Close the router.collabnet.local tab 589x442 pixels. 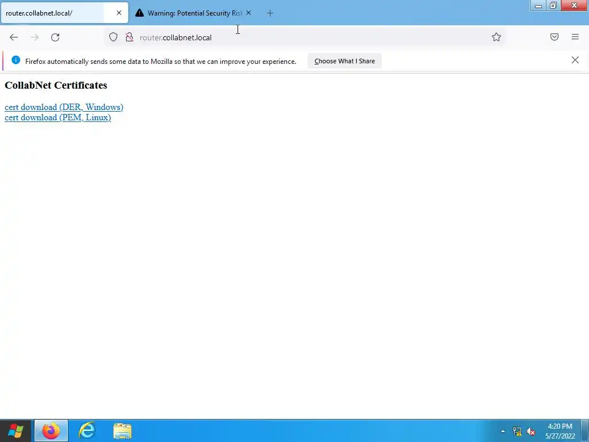click(x=119, y=13)
